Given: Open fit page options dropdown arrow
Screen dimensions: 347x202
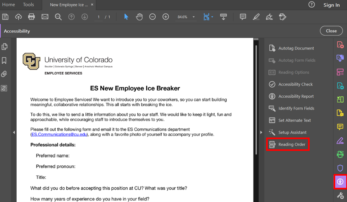Looking at the screenshot, I should 212,17.
